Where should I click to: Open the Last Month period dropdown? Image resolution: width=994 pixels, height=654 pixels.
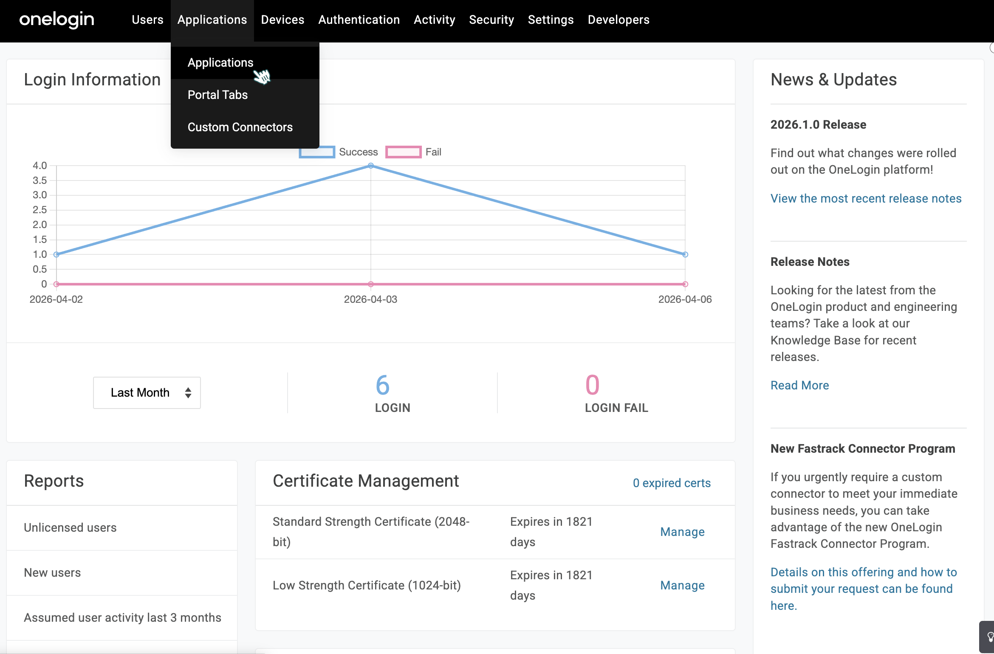[x=147, y=393]
